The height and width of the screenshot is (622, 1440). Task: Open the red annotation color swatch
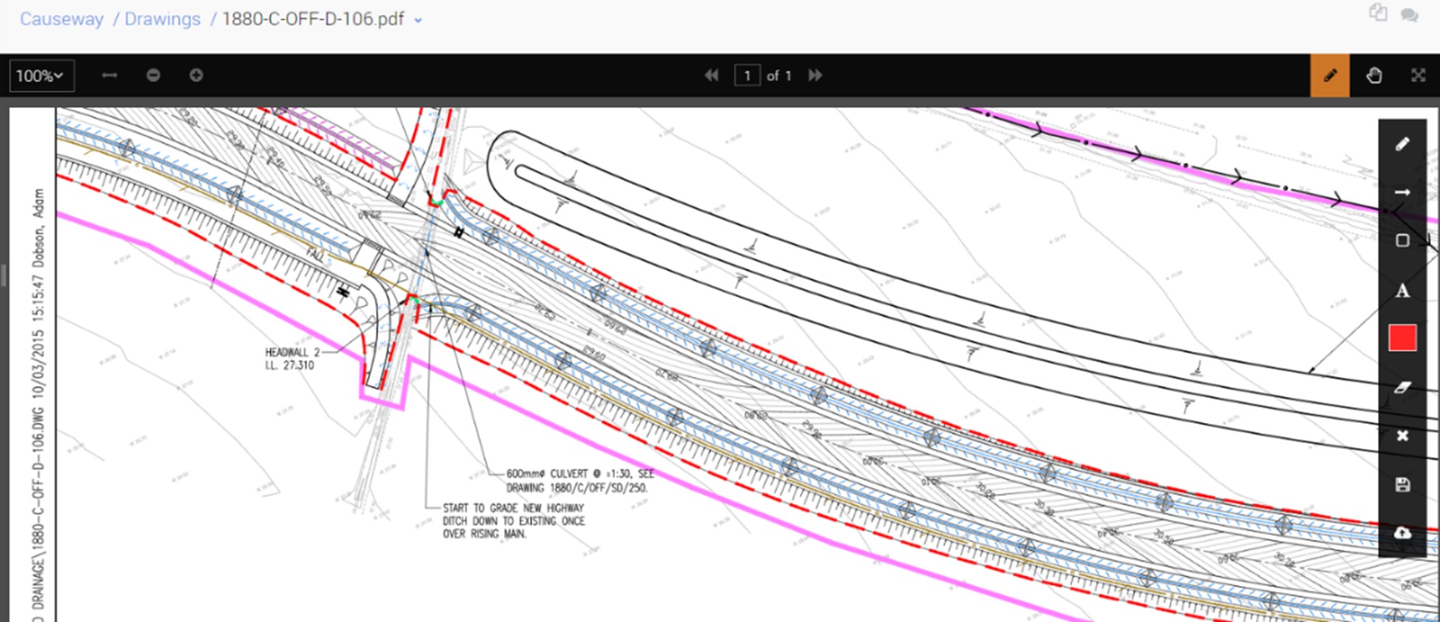click(x=1402, y=338)
